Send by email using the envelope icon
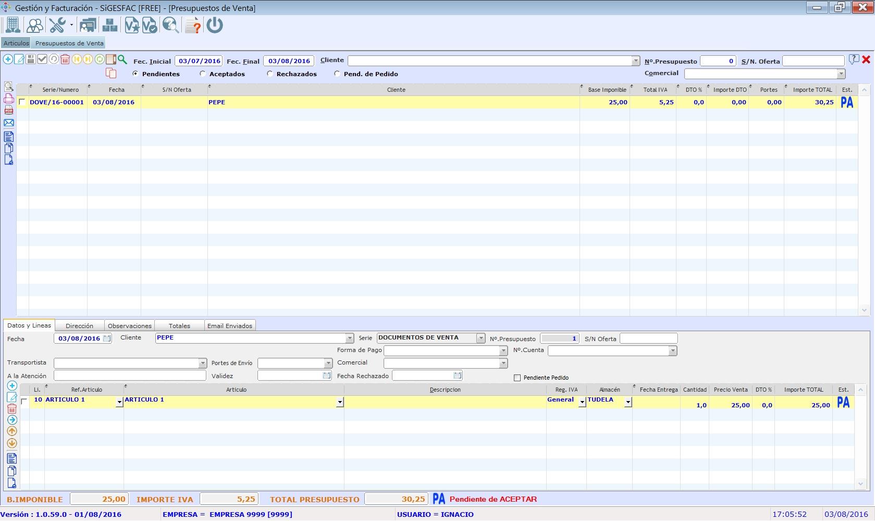Viewport: 875px width, 521px height. click(x=9, y=123)
